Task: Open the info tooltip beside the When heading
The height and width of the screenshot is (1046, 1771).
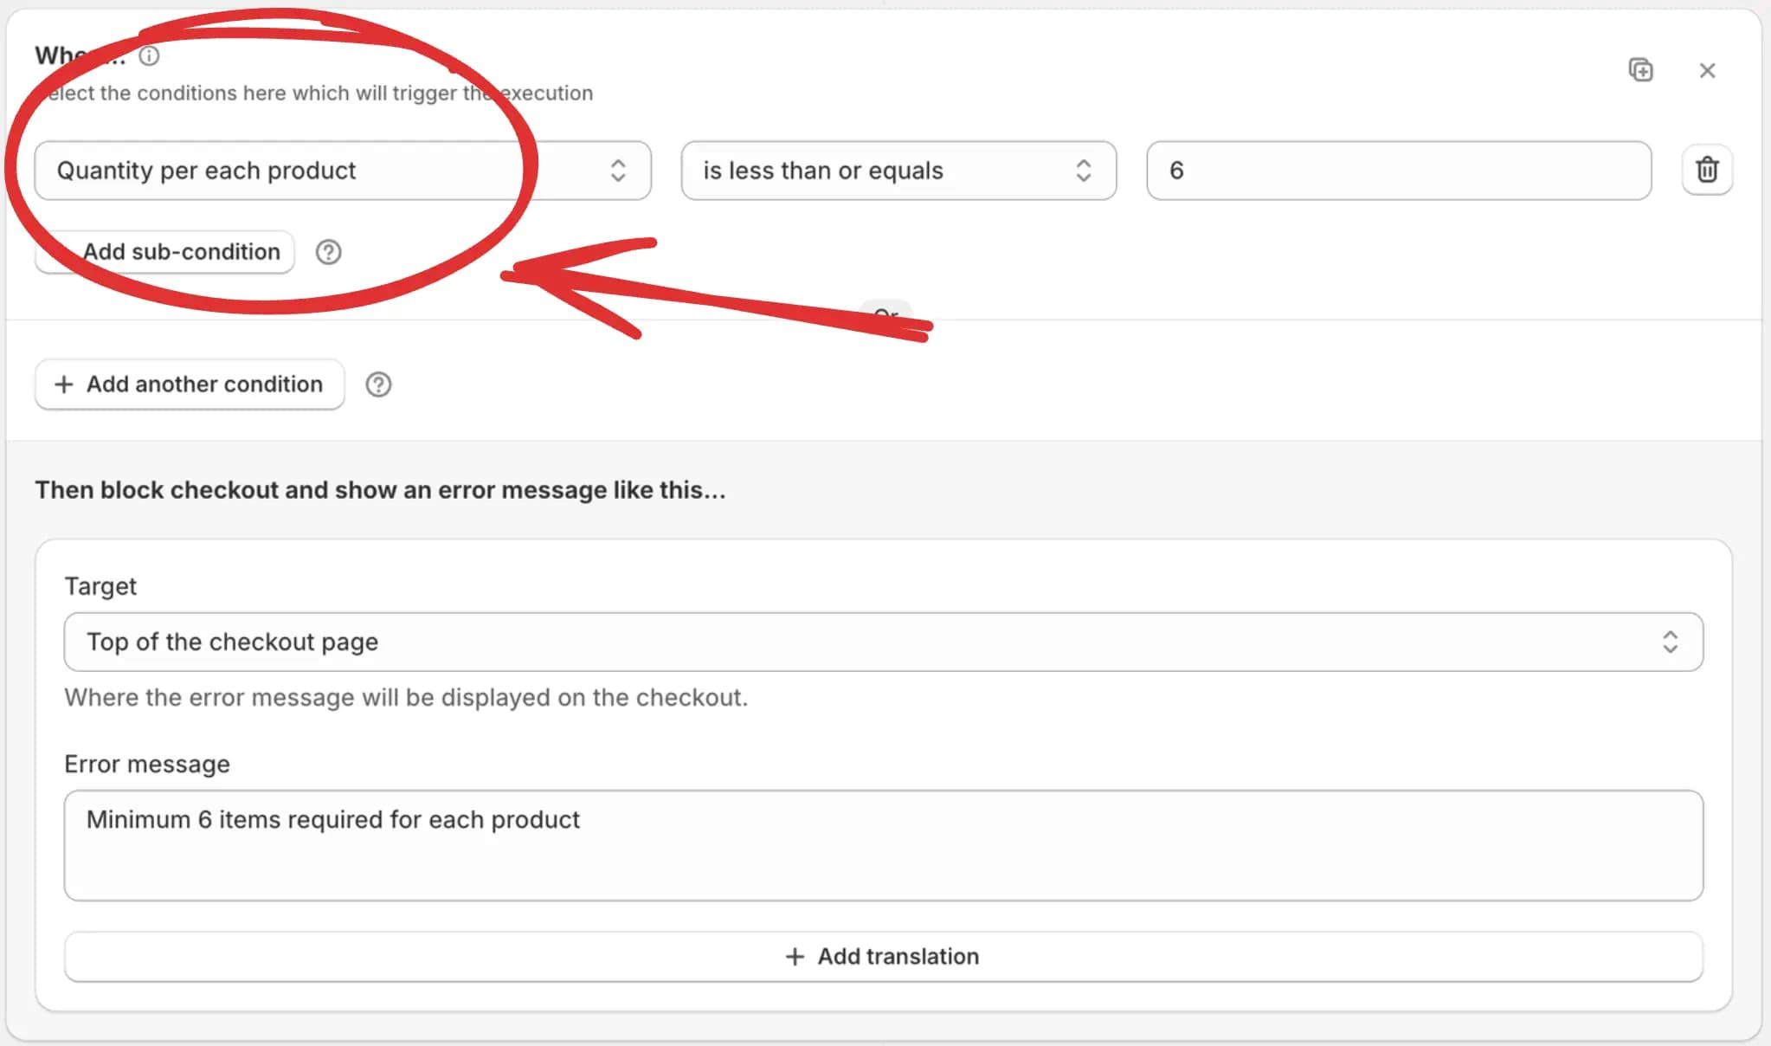Action: (x=151, y=55)
